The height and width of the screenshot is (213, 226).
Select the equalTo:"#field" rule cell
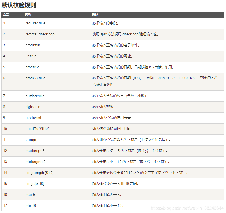coord(57,129)
